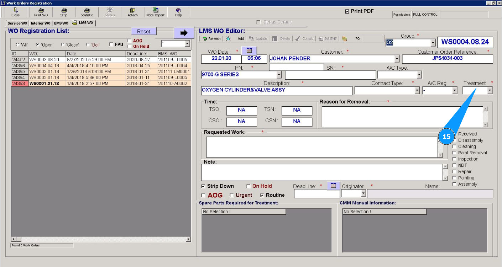Expand the Customer dropdown list

(397, 59)
